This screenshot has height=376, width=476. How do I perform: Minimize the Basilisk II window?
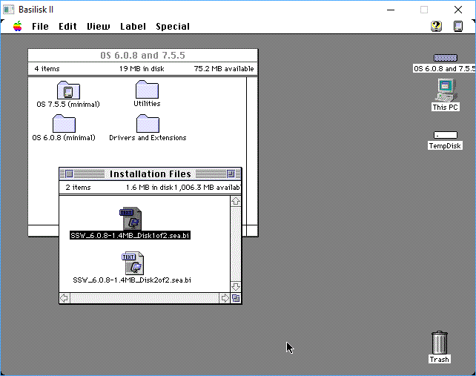[391, 10]
